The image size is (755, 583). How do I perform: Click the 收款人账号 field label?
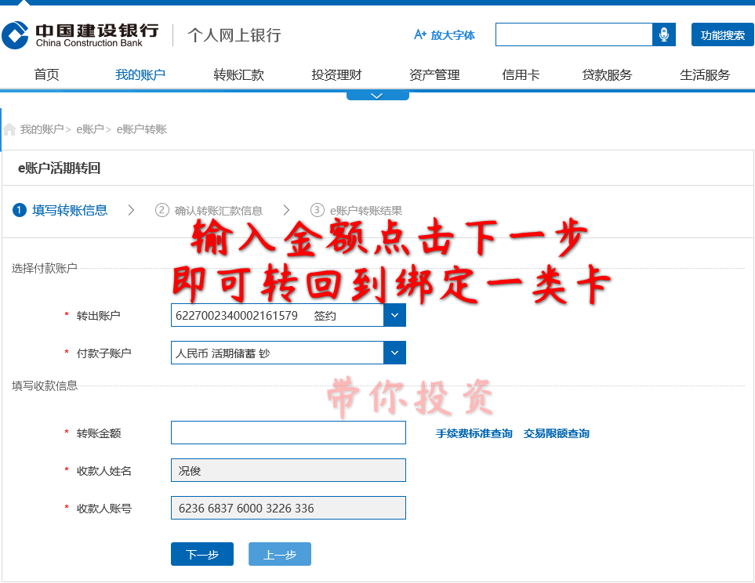pos(103,508)
